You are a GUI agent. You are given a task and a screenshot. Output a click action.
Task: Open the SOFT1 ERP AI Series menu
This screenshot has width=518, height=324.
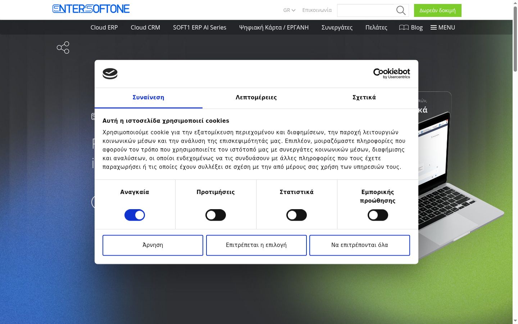tap(200, 27)
